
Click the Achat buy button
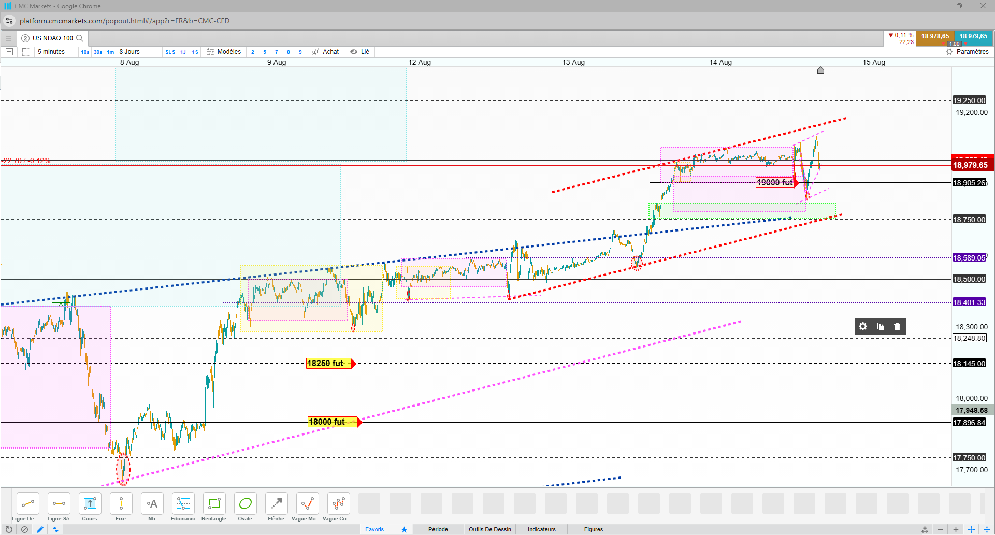[325, 52]
